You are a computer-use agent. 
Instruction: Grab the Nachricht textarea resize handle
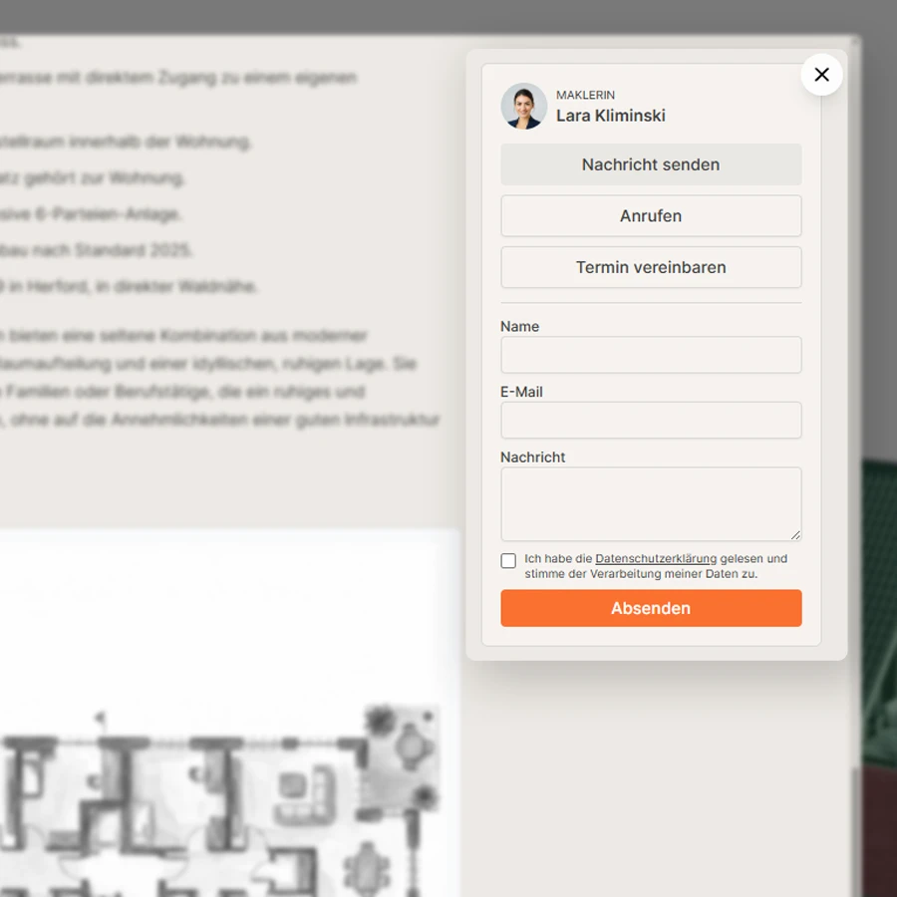(795, 535)
